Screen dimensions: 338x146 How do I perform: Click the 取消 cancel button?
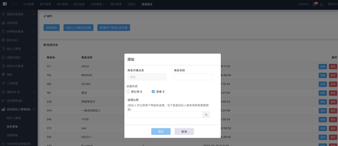point(184,131)
